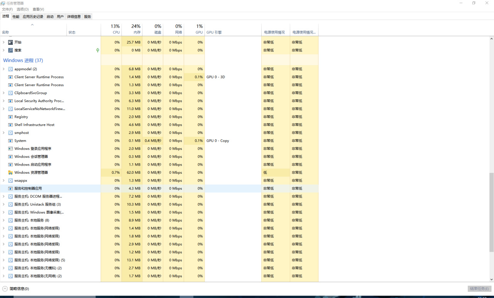Click the appmodel (2) gear icon
The height and width of the screenshot is (298, 494).
point(10,69)
